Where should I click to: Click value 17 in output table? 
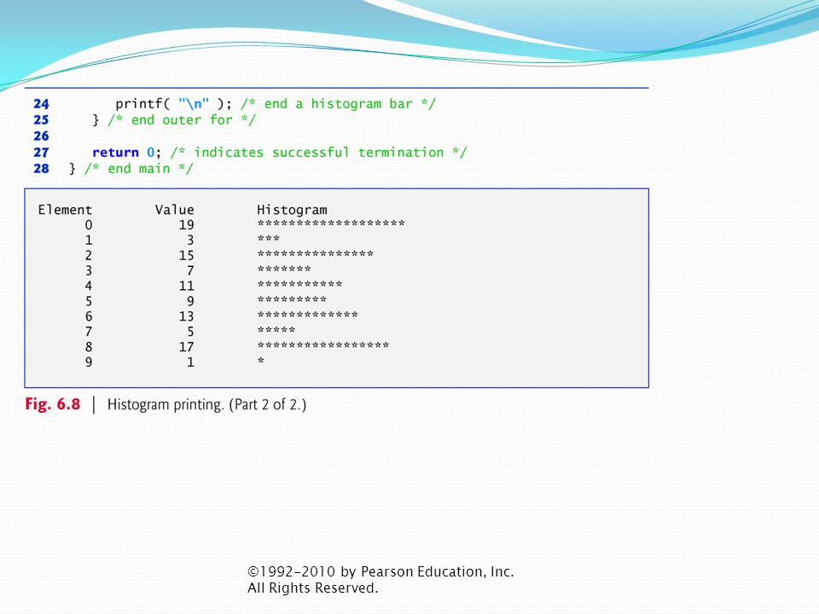click(187, 347)
